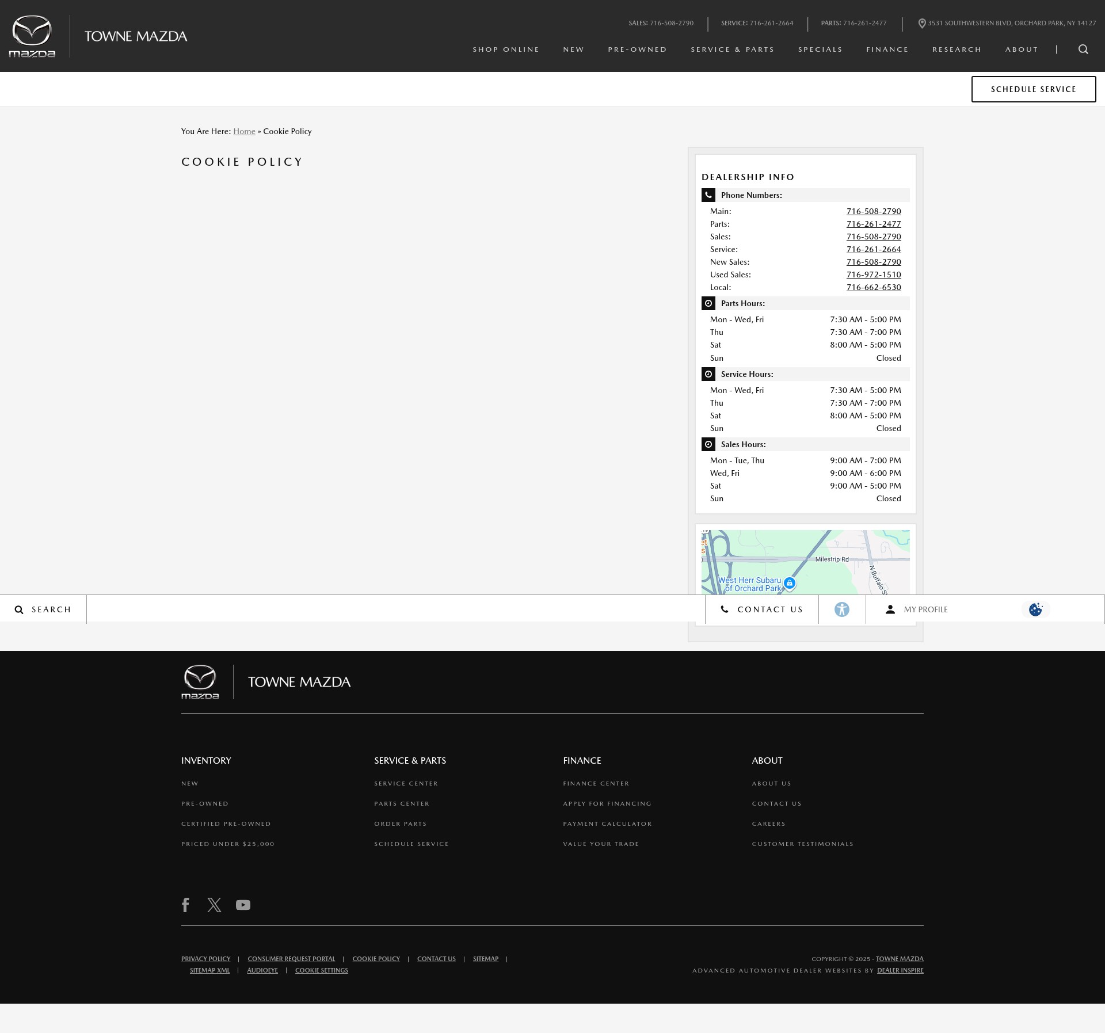Click the clock icon beside Service Hours
Image resolution: width=1105 pixels, height=1033 pixels.
708,374
